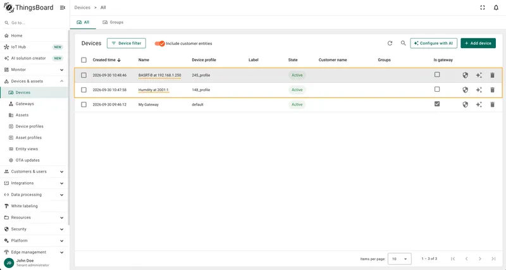Open AI solution creator in sidebar
The image size is (506, 270).
[x=34, y=58]
